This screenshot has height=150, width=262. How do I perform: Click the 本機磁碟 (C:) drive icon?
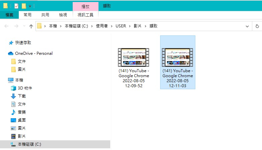coord(13,144)
